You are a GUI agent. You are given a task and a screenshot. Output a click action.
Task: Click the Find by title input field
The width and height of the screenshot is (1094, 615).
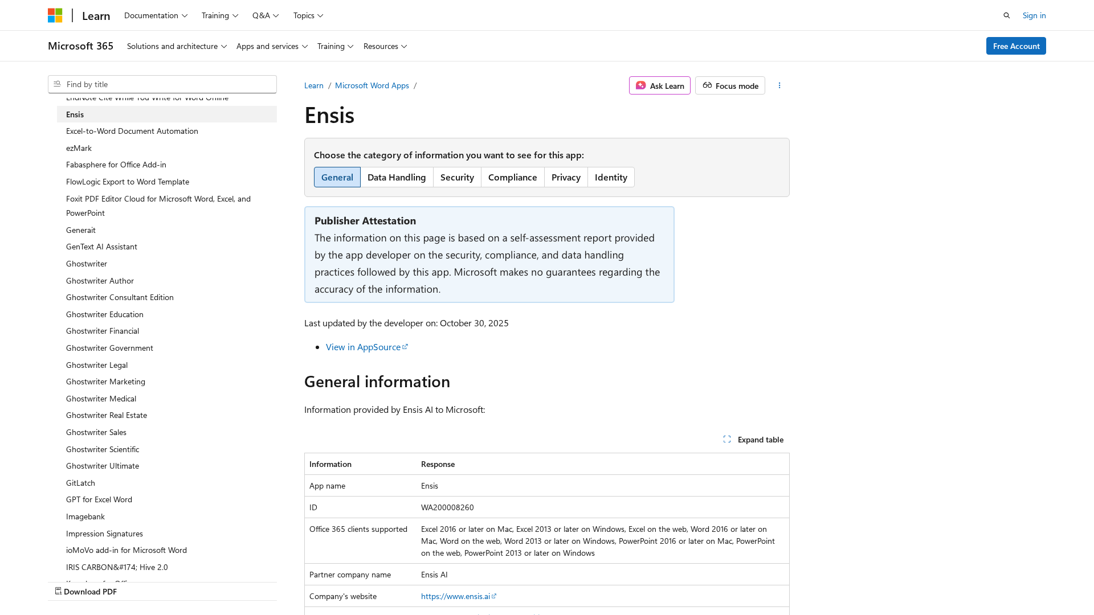(168, 84)
